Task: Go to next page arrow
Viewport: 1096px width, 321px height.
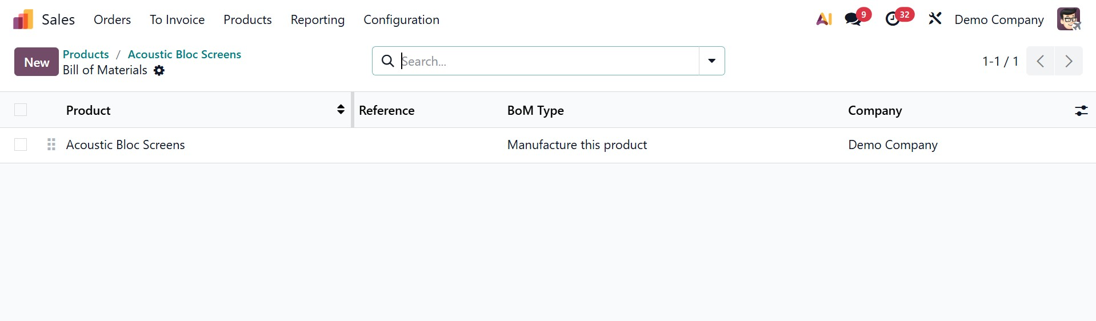Action: [x=1068, y=61]
